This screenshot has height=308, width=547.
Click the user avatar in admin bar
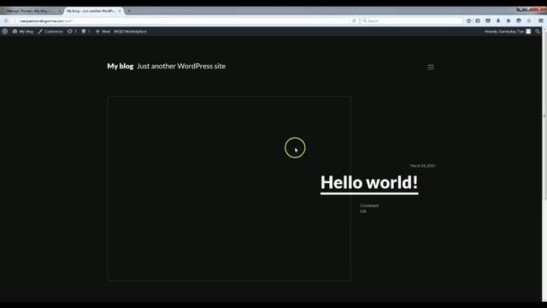(x=528, y=32)
